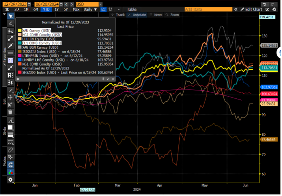Click the yellow XAU Curncy color swatch
The width and height of the screenshot is (282, 196).
coord(20,30)
